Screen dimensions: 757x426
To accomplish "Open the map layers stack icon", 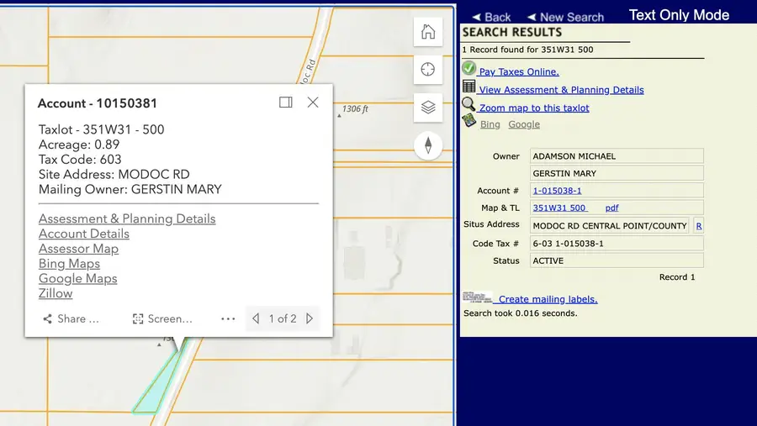I will (x=428, y=107).
